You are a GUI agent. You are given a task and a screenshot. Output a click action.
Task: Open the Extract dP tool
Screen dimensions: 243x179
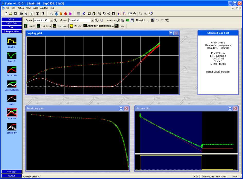point(12,70)
